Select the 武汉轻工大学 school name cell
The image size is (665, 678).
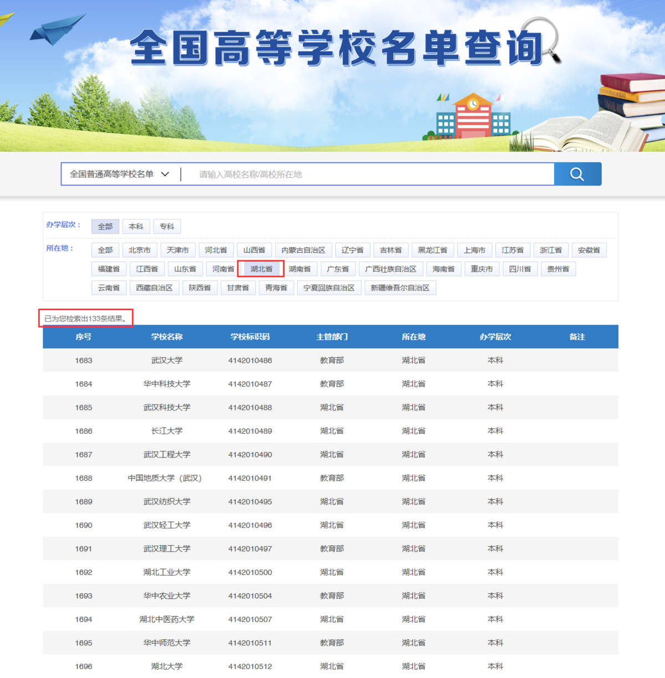point(167,525)
